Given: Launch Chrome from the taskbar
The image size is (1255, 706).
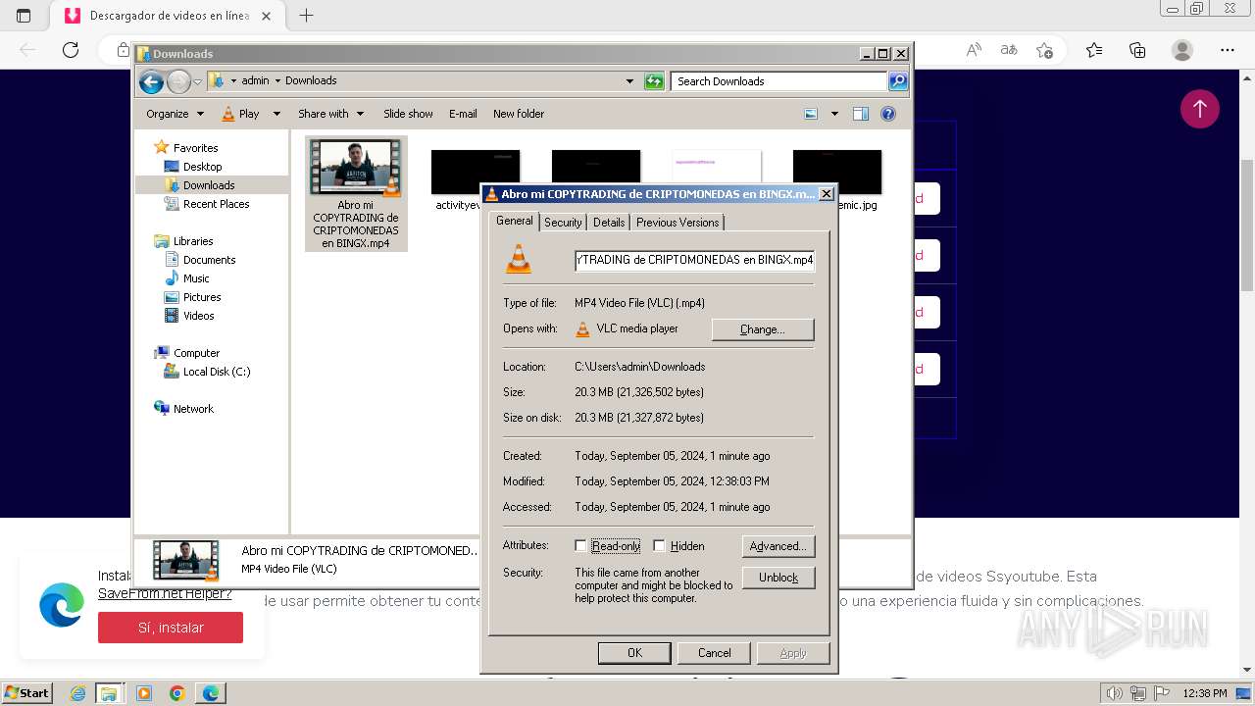Looking at the screenshot, I should point(176,693).
